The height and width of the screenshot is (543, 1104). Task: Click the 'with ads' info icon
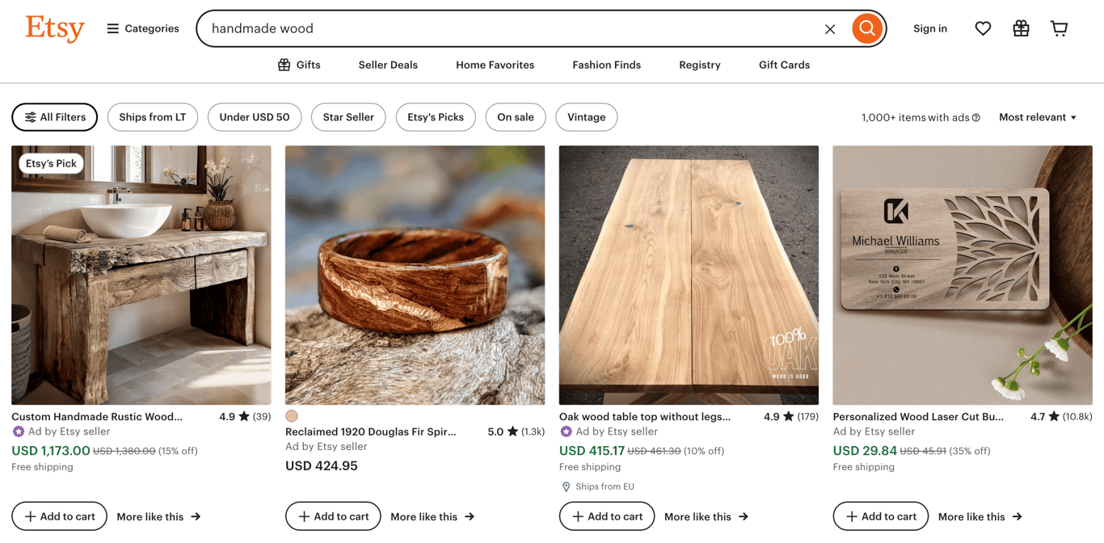[x=975, y=117]
